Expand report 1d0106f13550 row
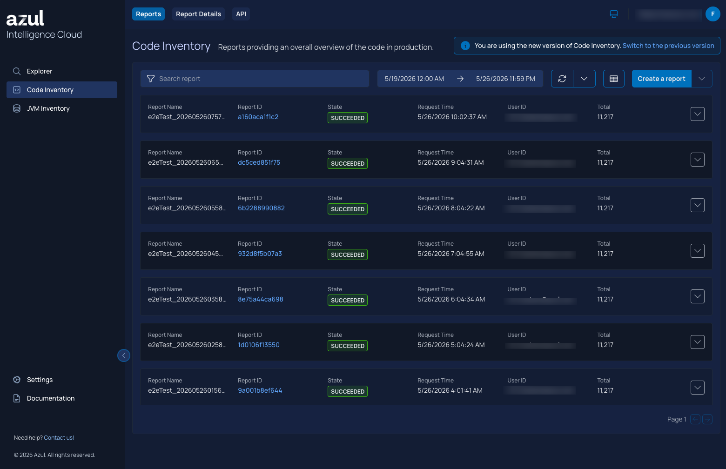726x469 pixels. [x=698, y=342]
